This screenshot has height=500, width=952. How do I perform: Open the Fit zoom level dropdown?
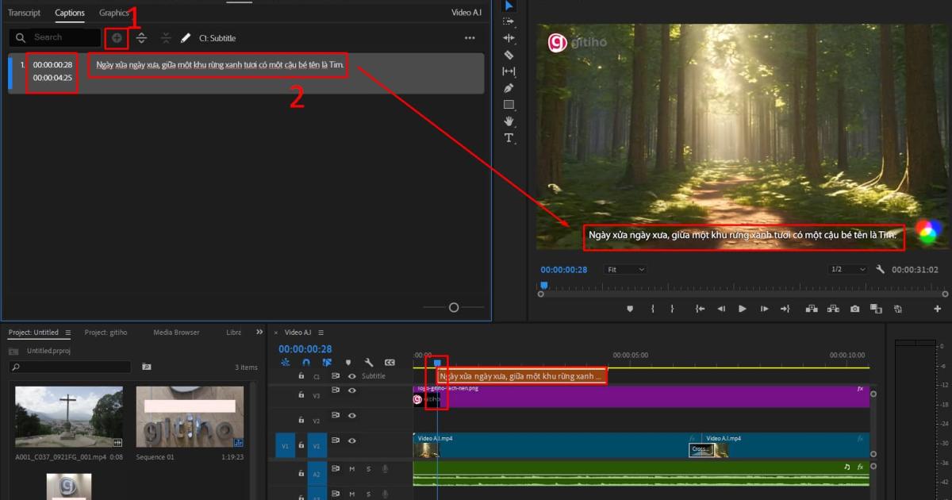click(x=624, y=269)
